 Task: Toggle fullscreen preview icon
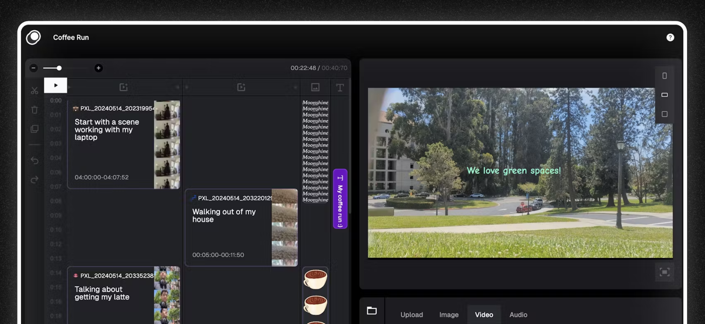[664, 272]
